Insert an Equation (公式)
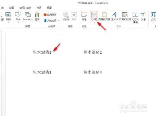This screenshot has width=157, height=116. tap(153, 16)
